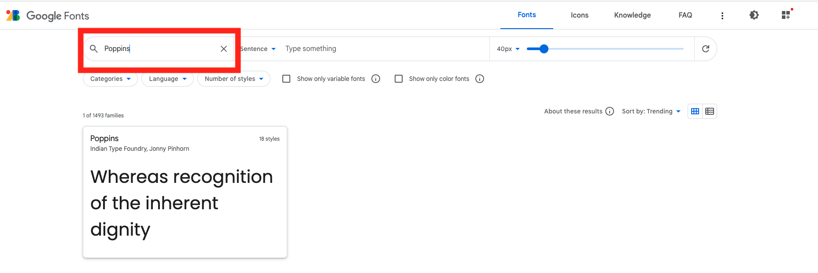Click the font size slider handle

point(544,49)
